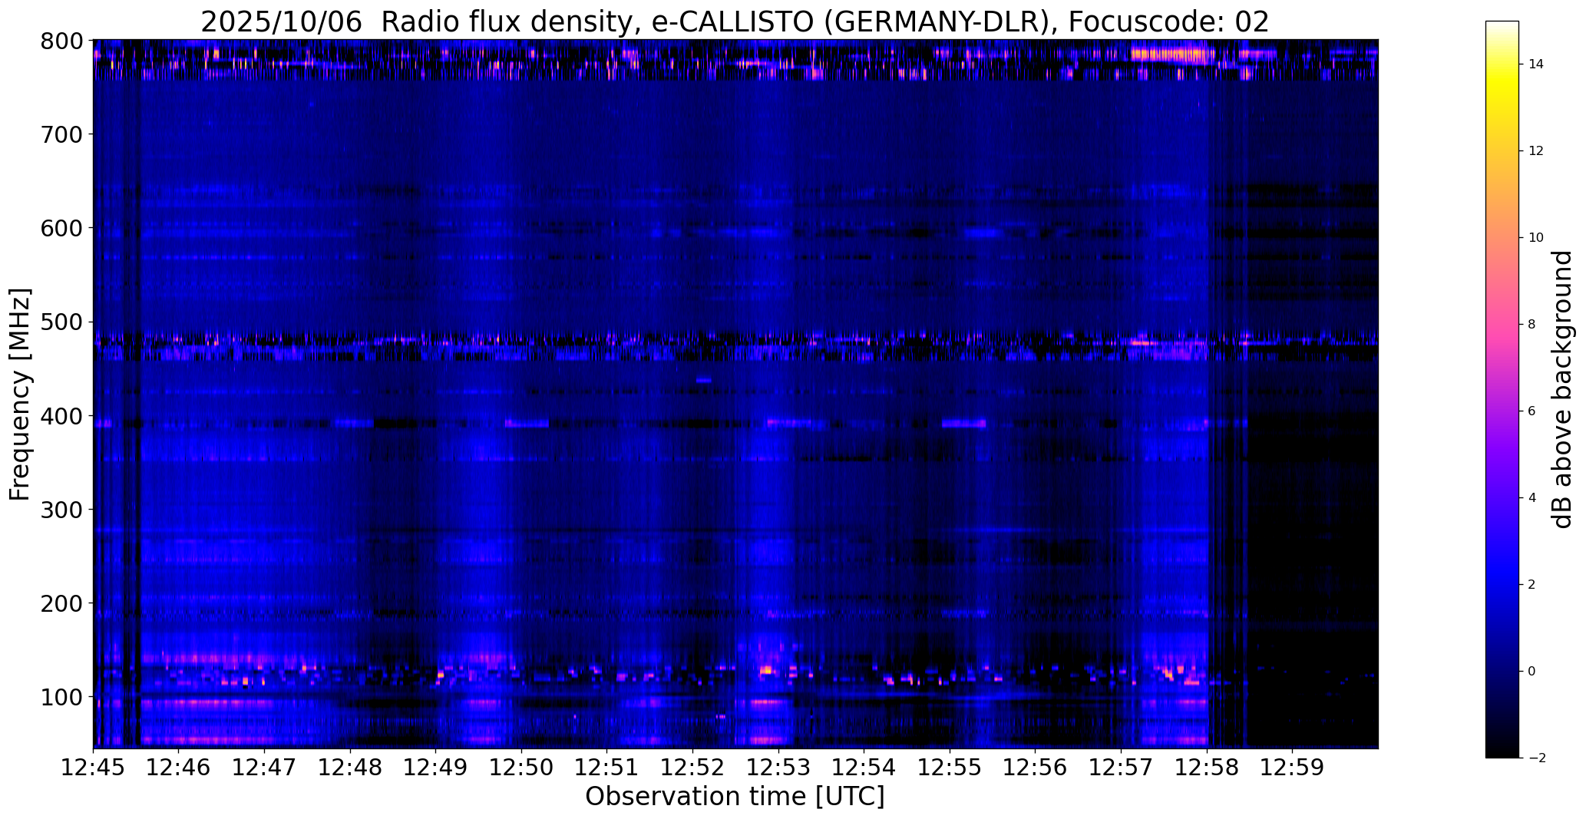Choose the 300 frequency tick label
This screenshot has height=819, width=1586.
61,510
